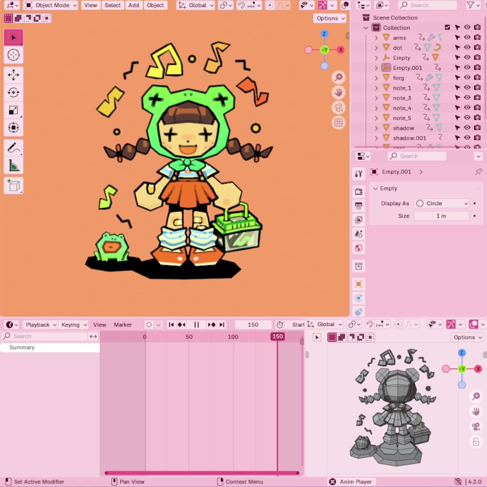The image size is (487, 487).
Task: Open the outliner filter dropdown
Action: (473, 5)
